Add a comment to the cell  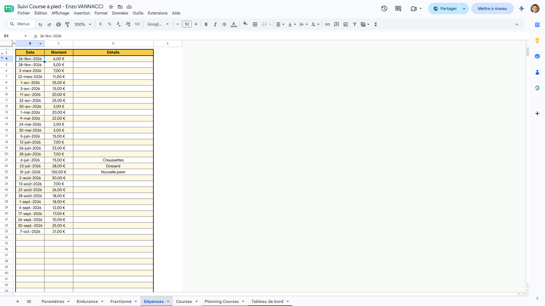click(337, 24)
